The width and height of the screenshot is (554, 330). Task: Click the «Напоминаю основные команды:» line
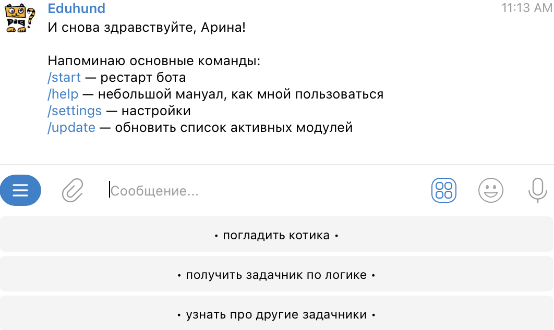click(154, 61)
